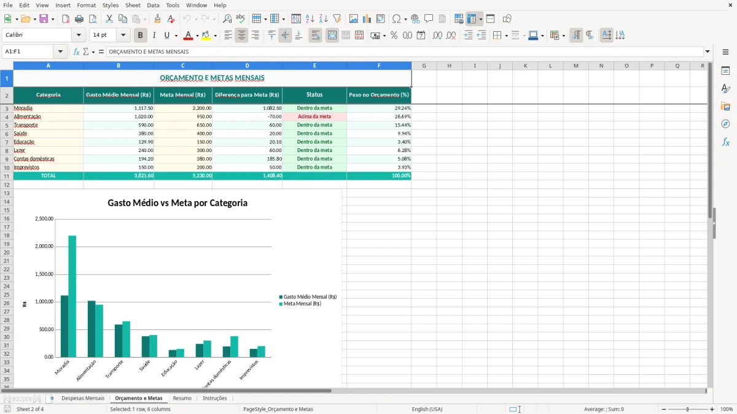
Task: Apply the red font color swatch
Action: 189,36
